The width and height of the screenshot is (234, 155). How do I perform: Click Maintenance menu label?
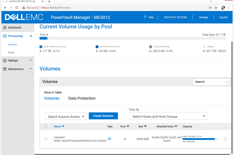point(16,69)
